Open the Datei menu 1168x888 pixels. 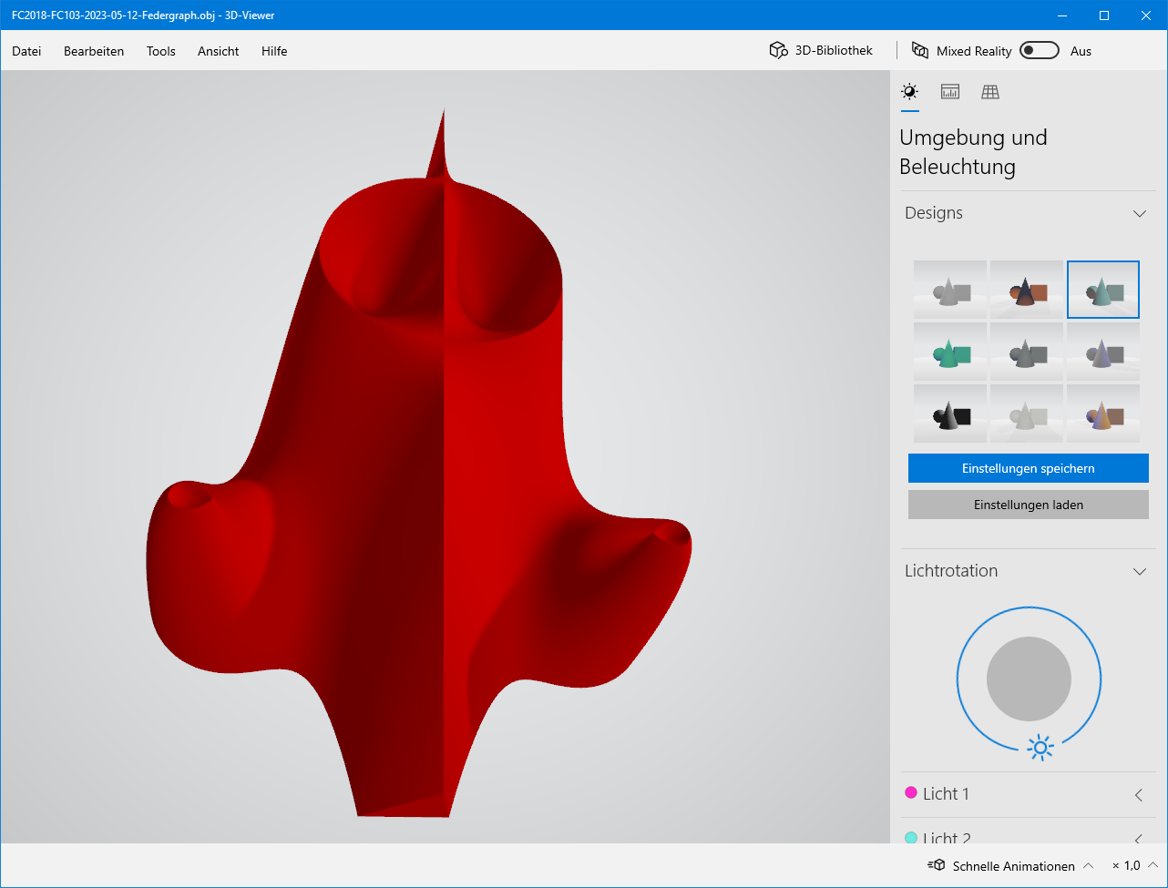click(26, 51)
